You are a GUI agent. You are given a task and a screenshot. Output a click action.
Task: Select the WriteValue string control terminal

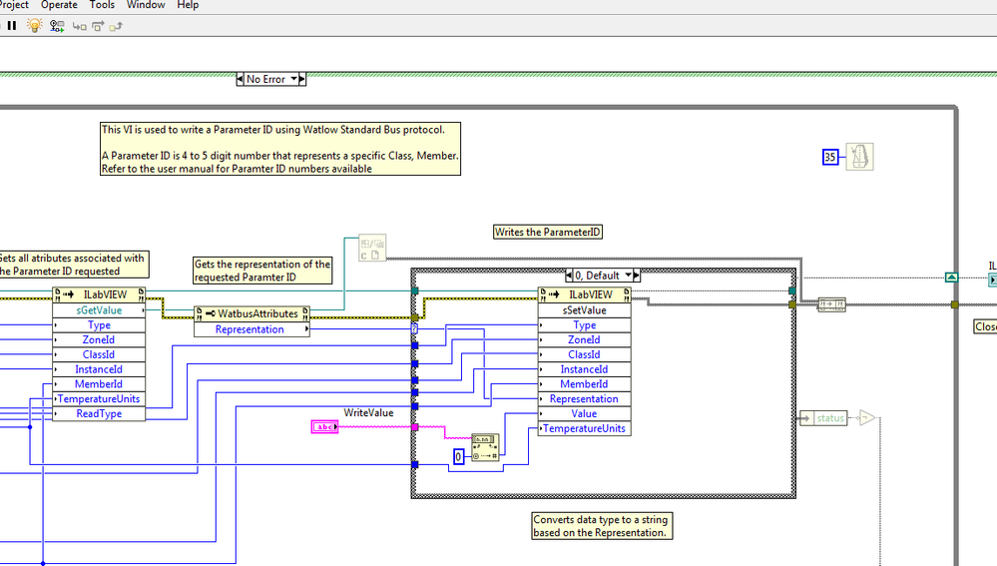click(324, 426)
